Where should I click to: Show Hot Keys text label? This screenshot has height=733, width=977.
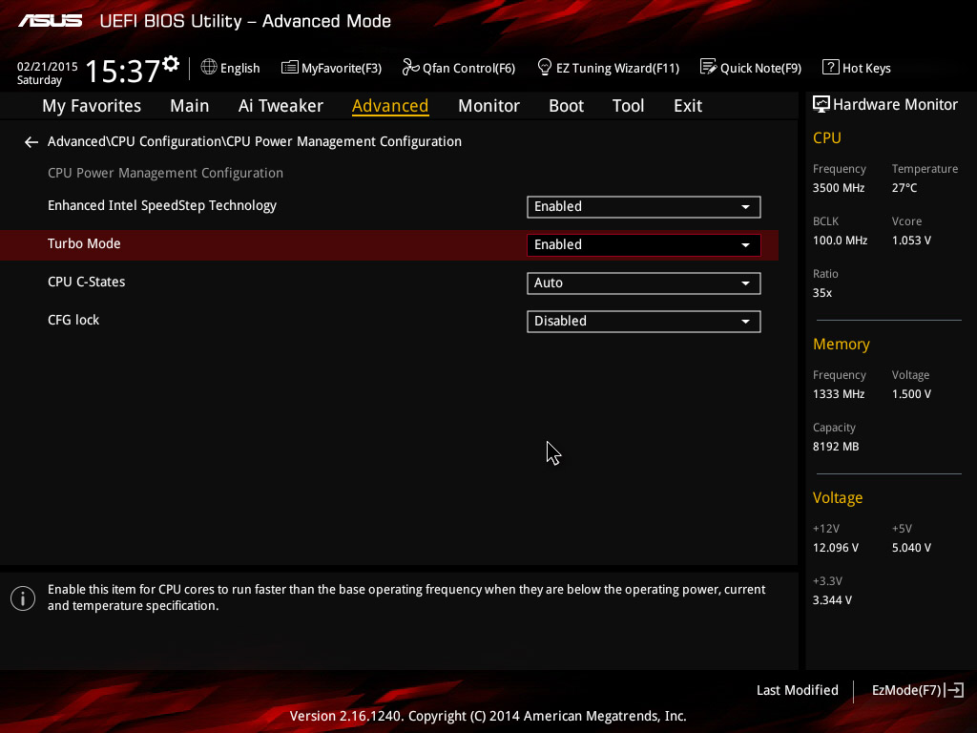[866, 69]
